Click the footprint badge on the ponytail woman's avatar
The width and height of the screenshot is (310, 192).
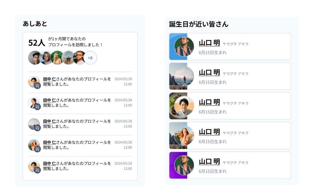coord(37,107)
